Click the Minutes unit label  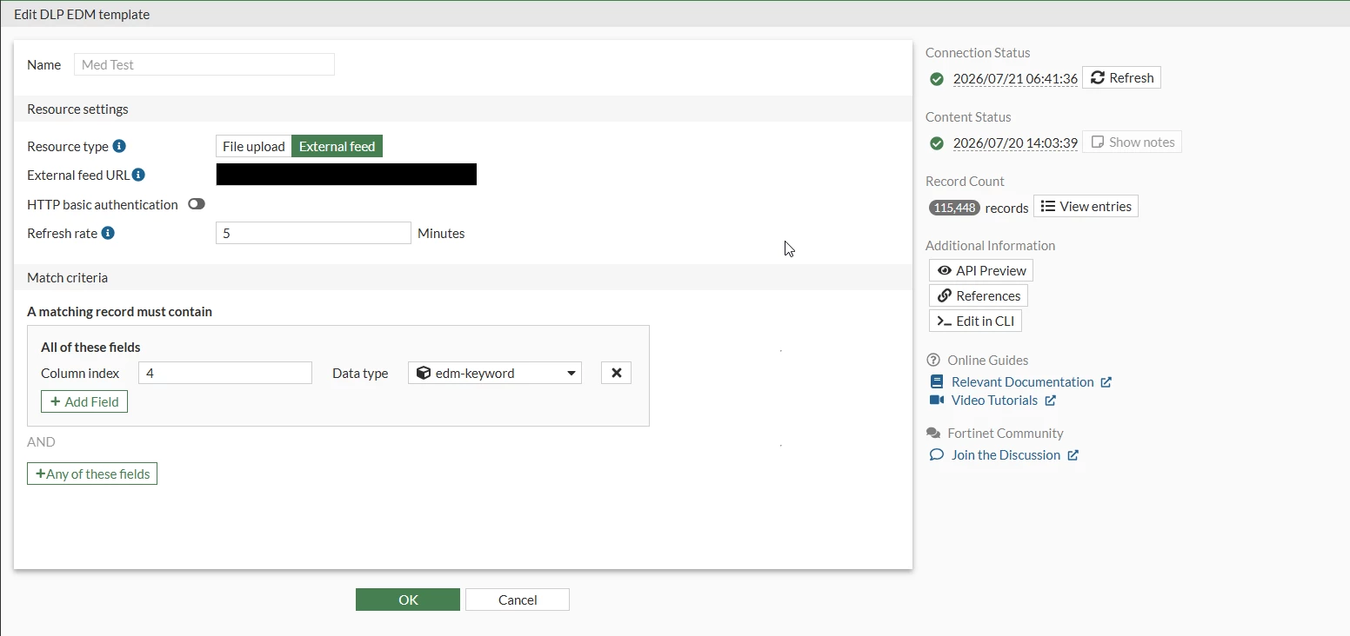441,233
